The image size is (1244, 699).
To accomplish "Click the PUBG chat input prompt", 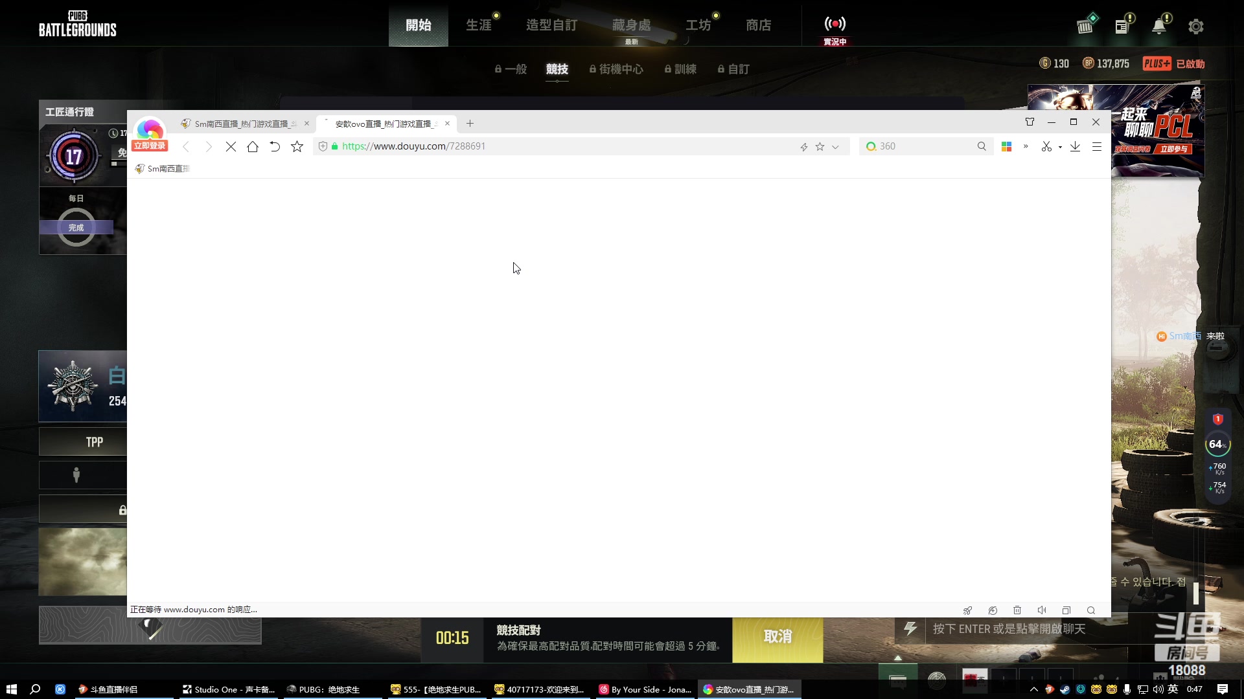I will tap(1009, 629).
